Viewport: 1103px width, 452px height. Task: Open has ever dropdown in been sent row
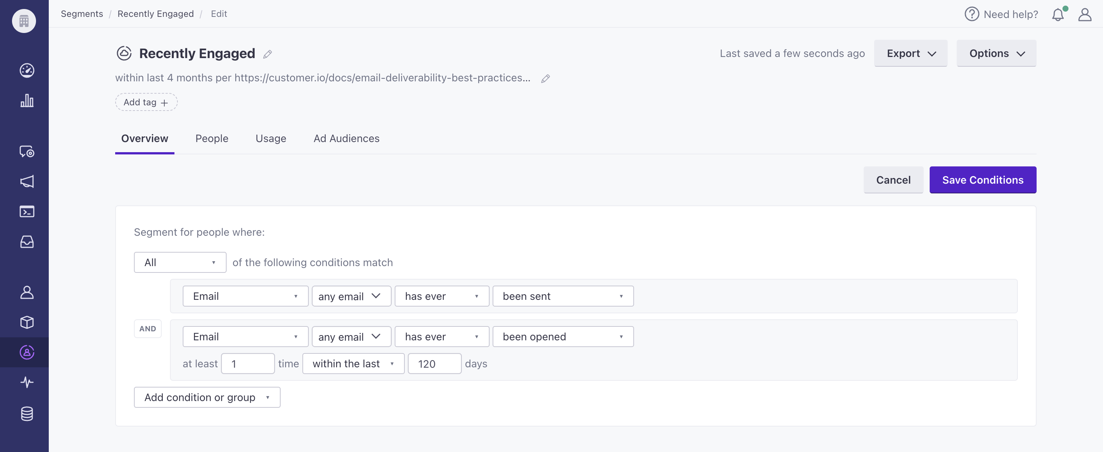[x=442, y=296]
